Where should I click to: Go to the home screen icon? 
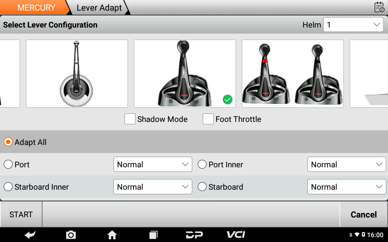pos(112,235)
